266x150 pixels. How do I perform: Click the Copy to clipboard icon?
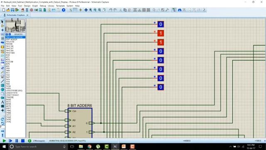pyautogui.click(x=125, y=10)
